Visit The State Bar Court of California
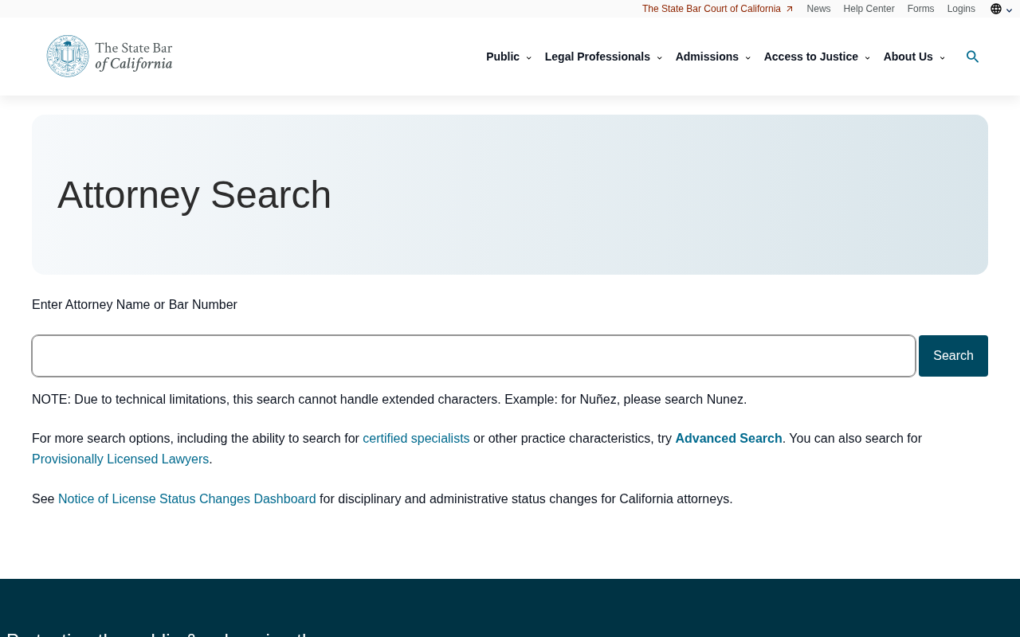 coord(712,9)
